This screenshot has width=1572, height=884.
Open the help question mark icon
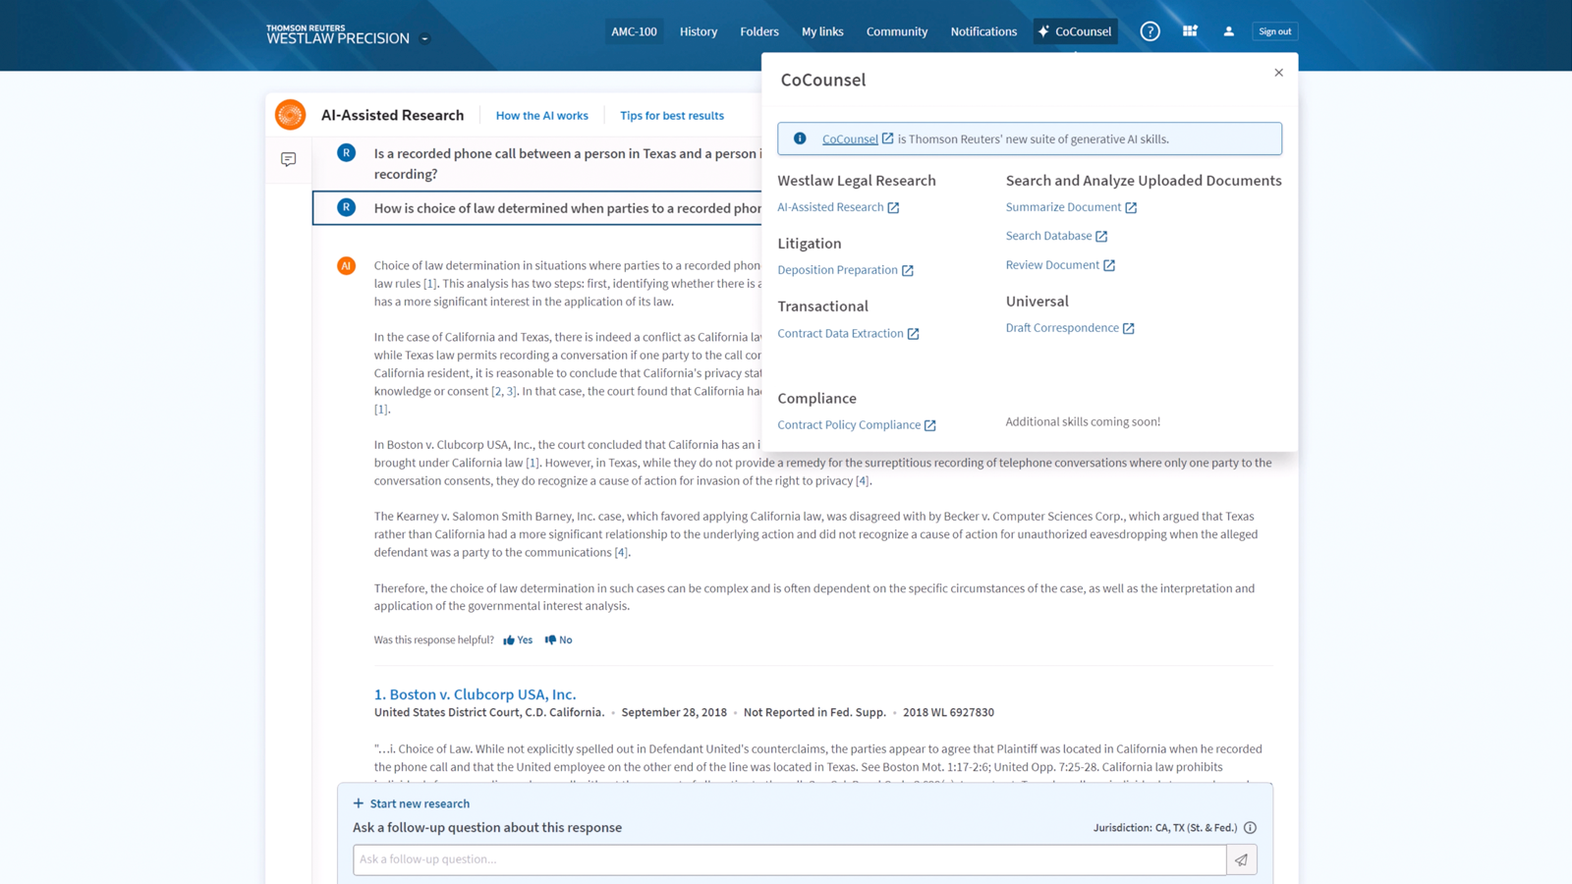(1150, 31)
